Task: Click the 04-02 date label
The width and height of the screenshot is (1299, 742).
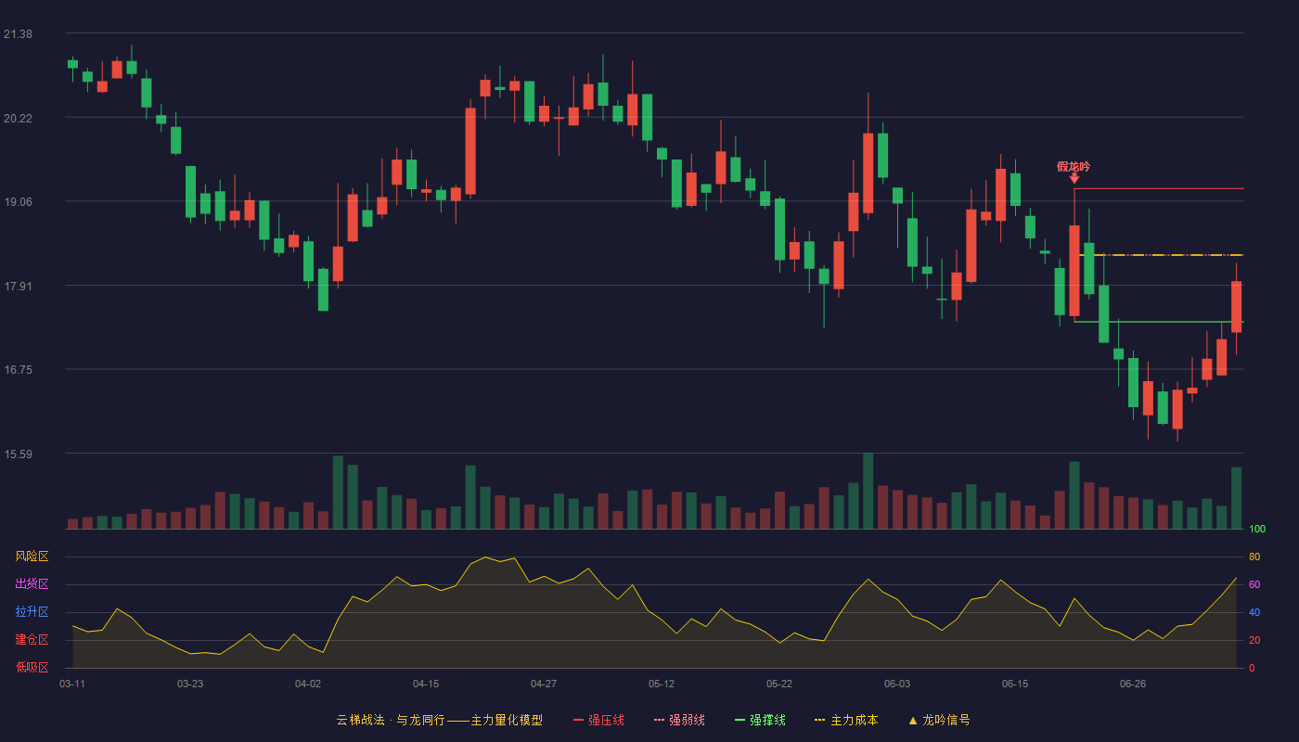Action: pos(308,684)
